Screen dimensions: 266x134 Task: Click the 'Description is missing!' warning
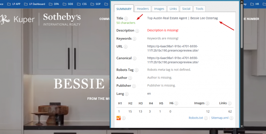tap(163, 30)
